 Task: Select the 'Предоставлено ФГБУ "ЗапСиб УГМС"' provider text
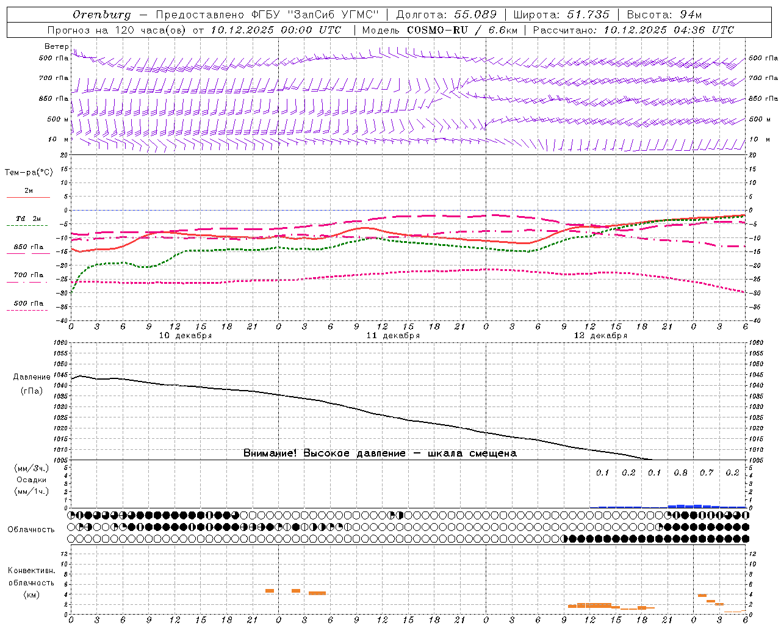coord(267,15)
